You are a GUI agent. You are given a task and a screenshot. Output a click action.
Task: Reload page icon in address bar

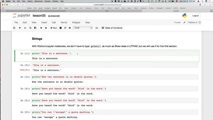coord(149,5)
